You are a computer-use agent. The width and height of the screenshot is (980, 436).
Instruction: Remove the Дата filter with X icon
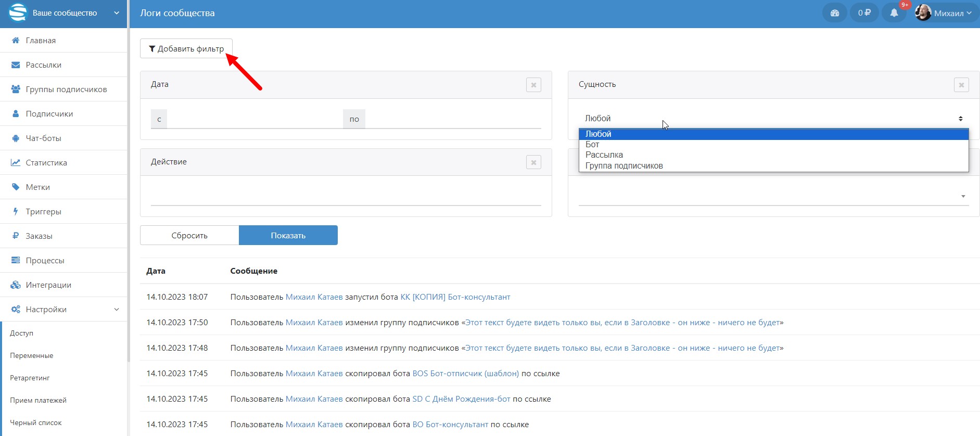533,85
